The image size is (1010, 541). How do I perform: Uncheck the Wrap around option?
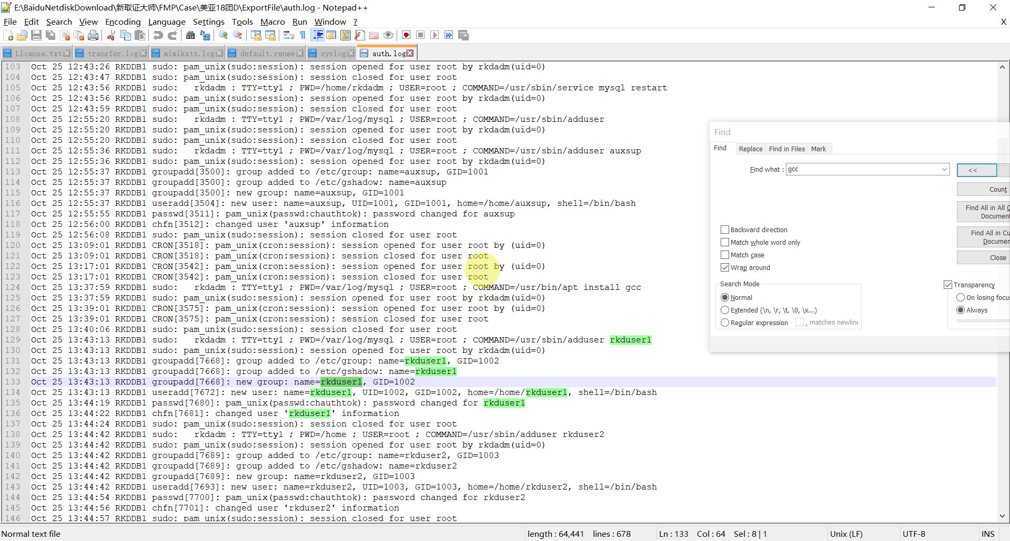click(725, 267)
